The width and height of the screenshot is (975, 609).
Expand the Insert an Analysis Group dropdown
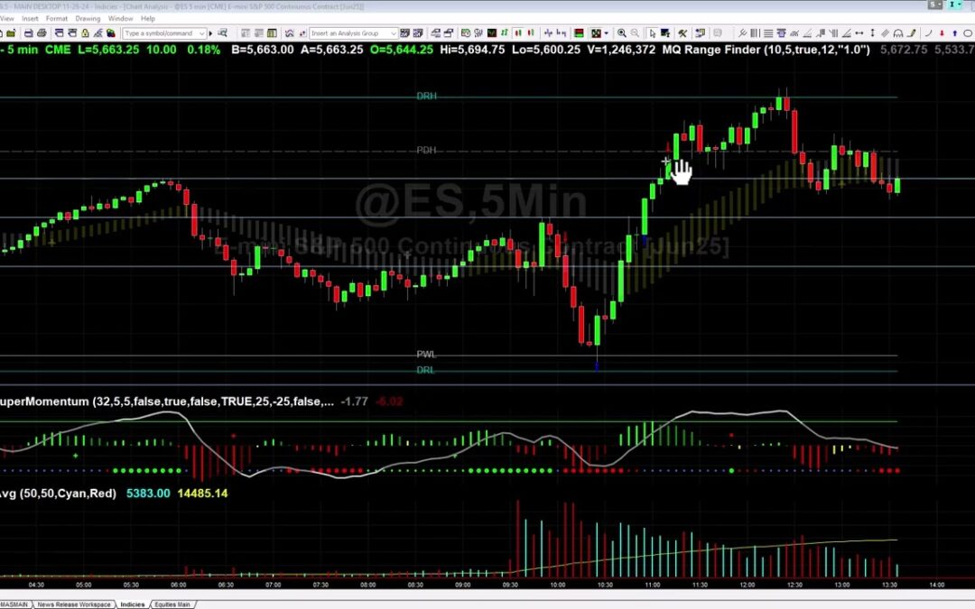click(x=394, y=33)
